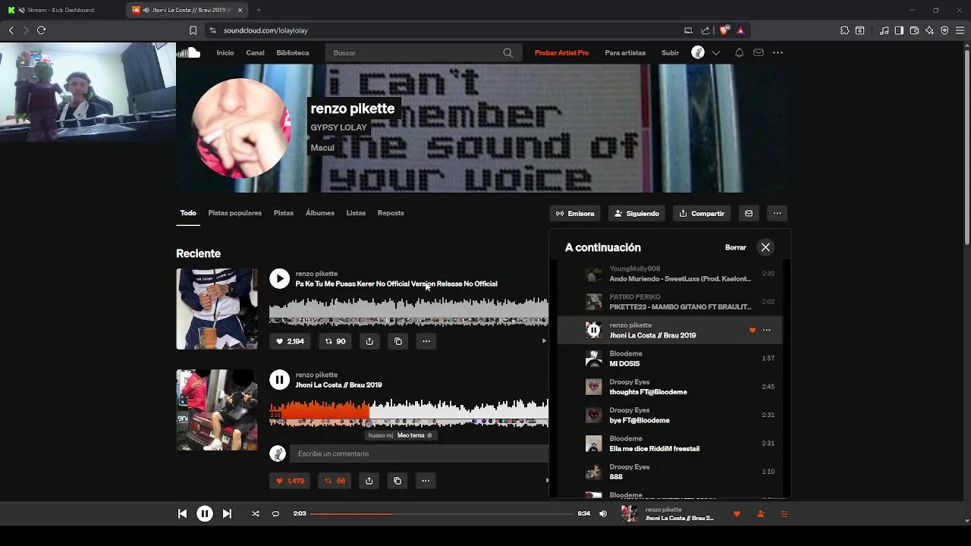Open the new tab button
971x546 pixels.
(259, 10)
